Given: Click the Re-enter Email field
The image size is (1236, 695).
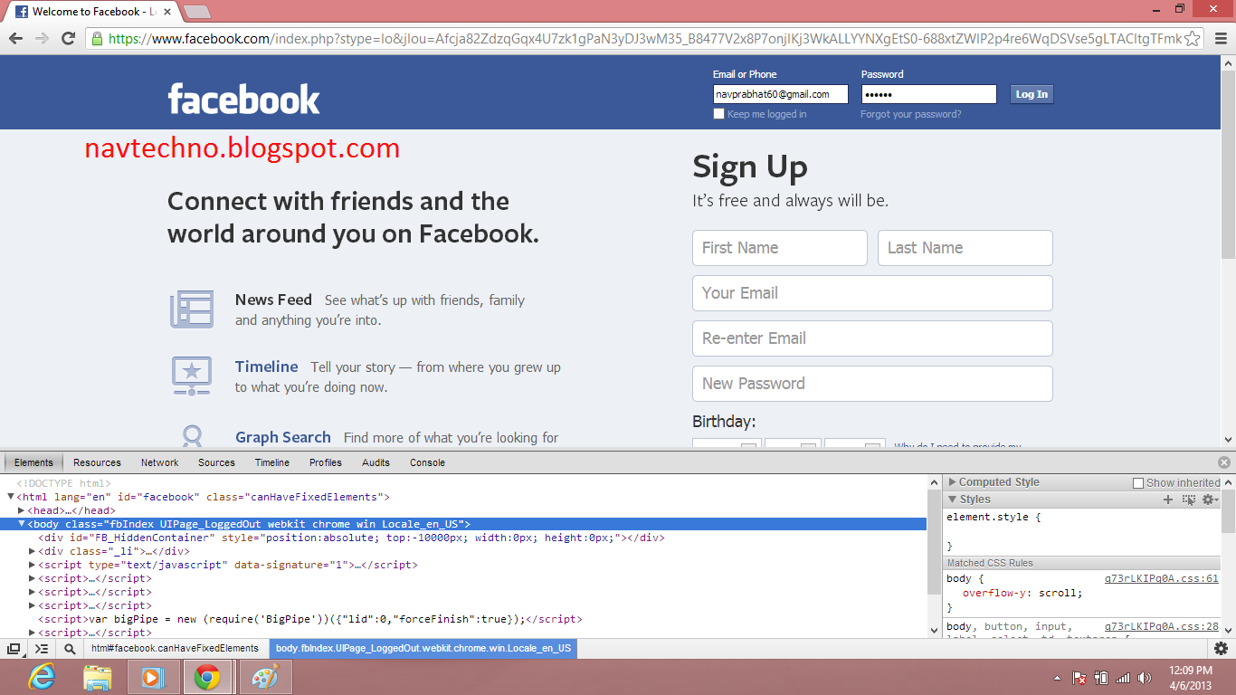Looking at the screenshot, I should 872,338.
